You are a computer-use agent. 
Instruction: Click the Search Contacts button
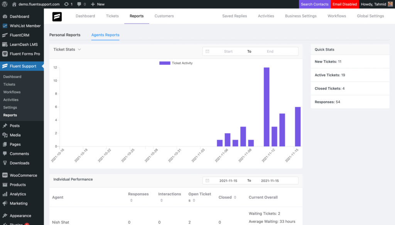coord(315,4)
